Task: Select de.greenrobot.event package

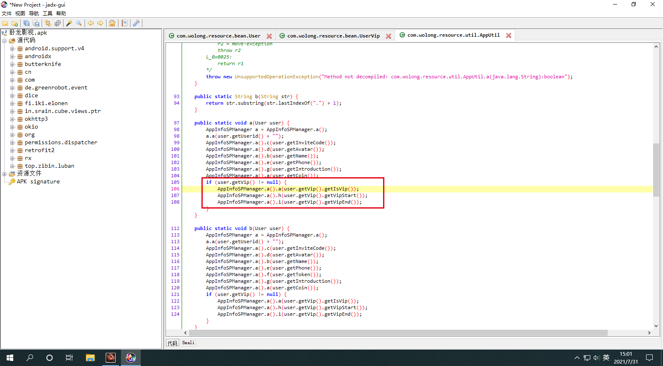Action: point(56,88)
